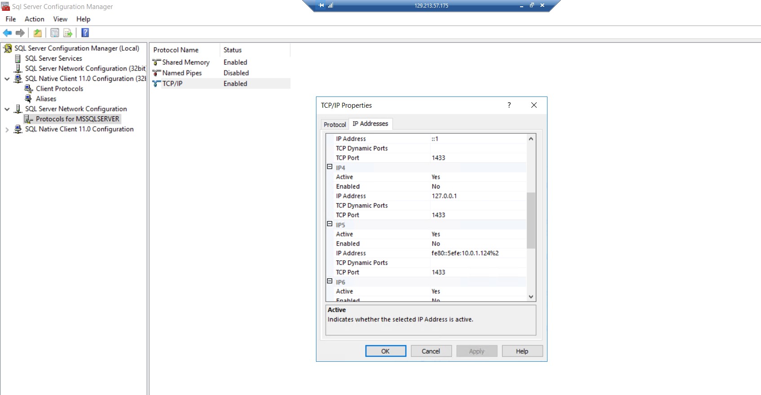Click the pin icon on remote connection bar
This screenshot has height=395, width=761.
tap(321, 5)
